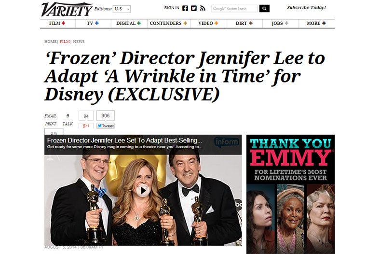The image size is (380, 254).
Task: Click the magnifying glass search button
Action: point(264,9)
